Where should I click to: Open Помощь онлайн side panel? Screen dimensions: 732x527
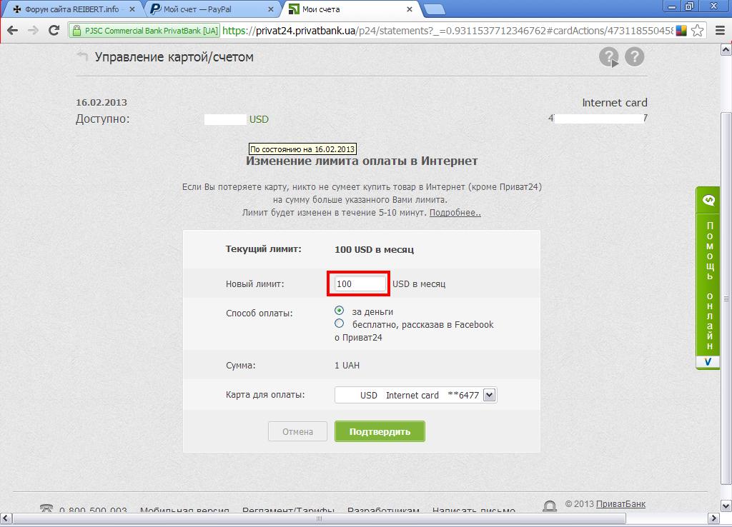coord(708,284)
